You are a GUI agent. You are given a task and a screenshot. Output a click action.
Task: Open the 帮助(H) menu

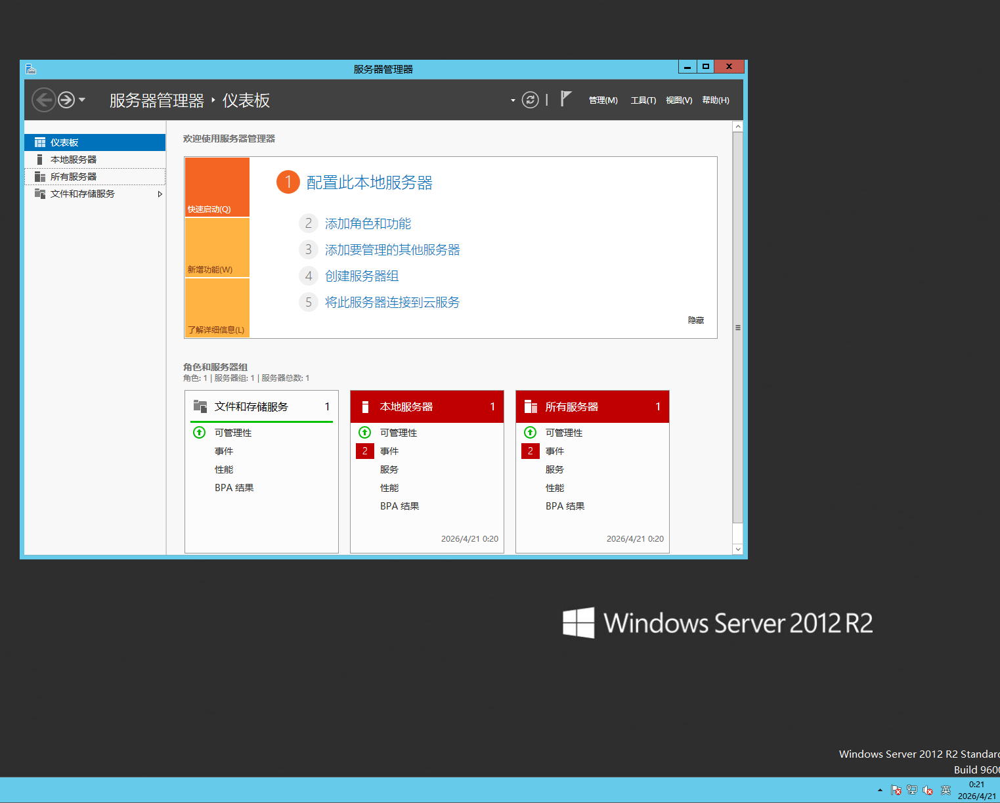click(x=716, y=100)
